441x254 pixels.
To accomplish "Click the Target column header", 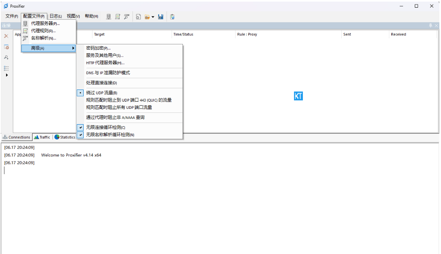I will click(132, 34).
